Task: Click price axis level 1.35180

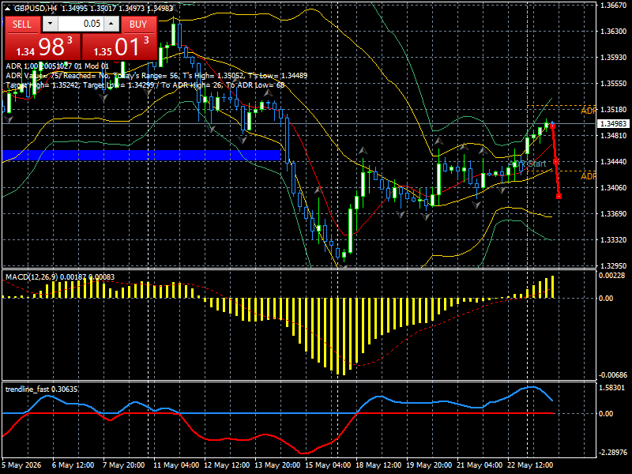Action: click(613, 110)
